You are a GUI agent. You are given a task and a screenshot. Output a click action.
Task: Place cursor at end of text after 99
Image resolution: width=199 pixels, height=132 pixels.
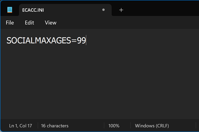click(x=86, y=41)
